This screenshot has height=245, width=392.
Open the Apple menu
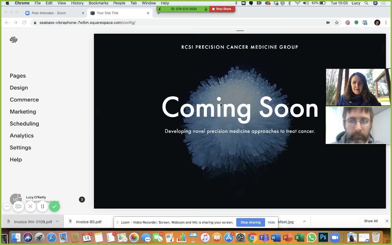coord(7,3)
